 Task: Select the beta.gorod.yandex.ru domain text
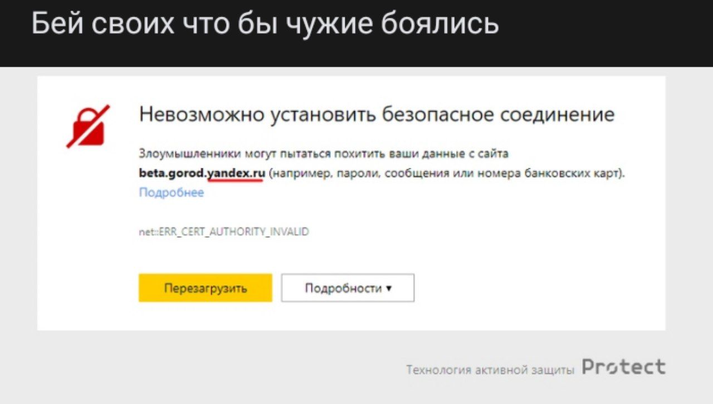[202, 173]
